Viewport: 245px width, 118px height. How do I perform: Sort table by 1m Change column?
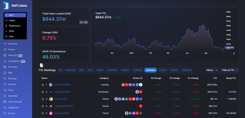tap(193, 78)
